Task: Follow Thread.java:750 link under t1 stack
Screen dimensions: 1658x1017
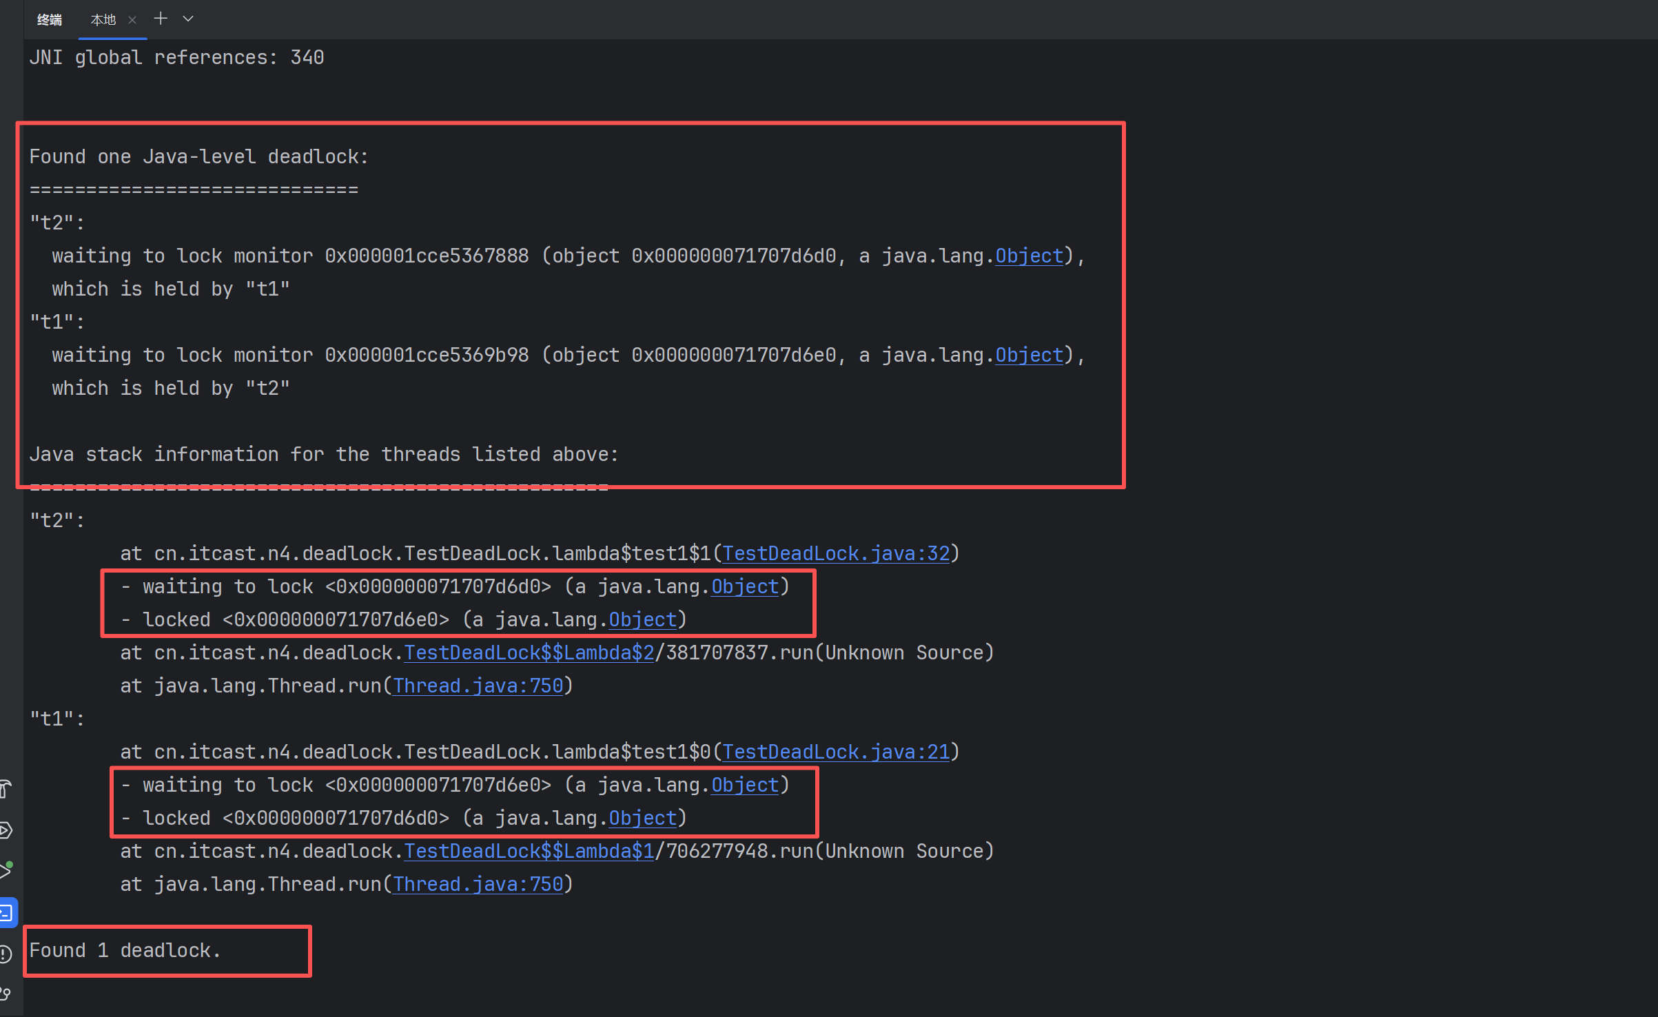Action: (478, 884)
